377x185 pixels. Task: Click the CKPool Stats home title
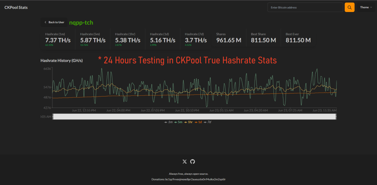pyautogui.click(x=16, y=8)
